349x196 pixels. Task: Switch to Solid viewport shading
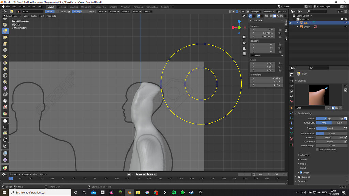(x=275, y=16)
